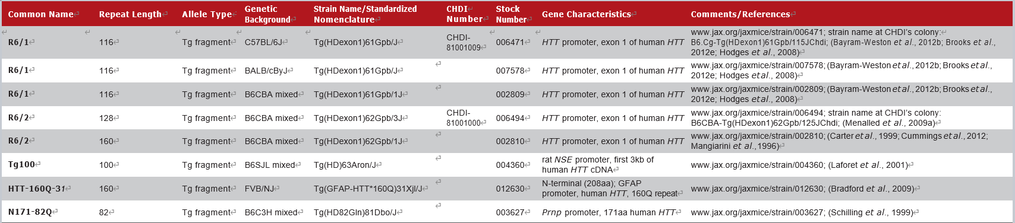Click CHDI-81001009 number cell
Viewport: 1015px width, 223px height.
[464, 42]
